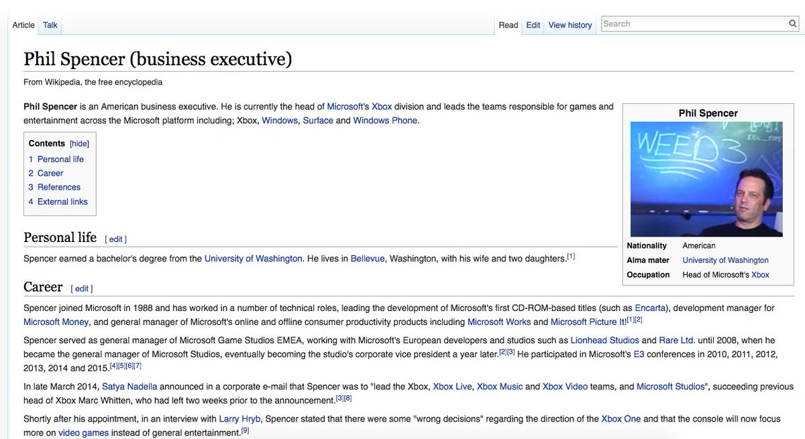Open the E3 link
The height and width of the screenshot is (439, 805).
[639, 354]
